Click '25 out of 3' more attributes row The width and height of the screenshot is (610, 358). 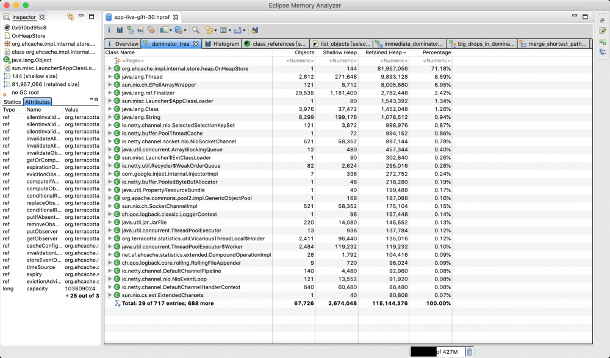(82, 296)
